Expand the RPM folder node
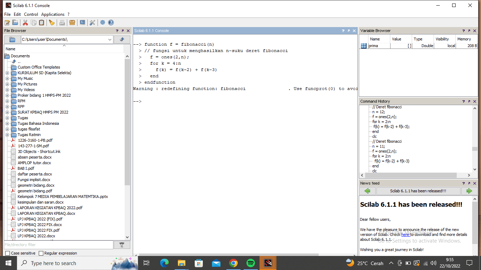Screen dimensions: 481x270 click(7, 101)
